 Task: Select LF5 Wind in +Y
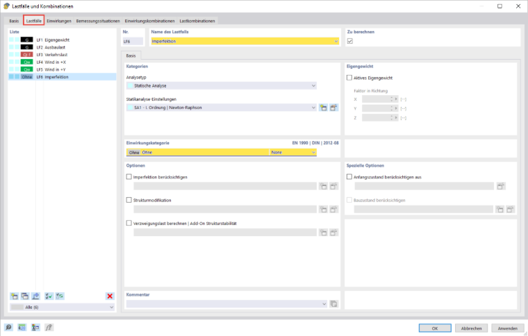click(x=63, y=69)
